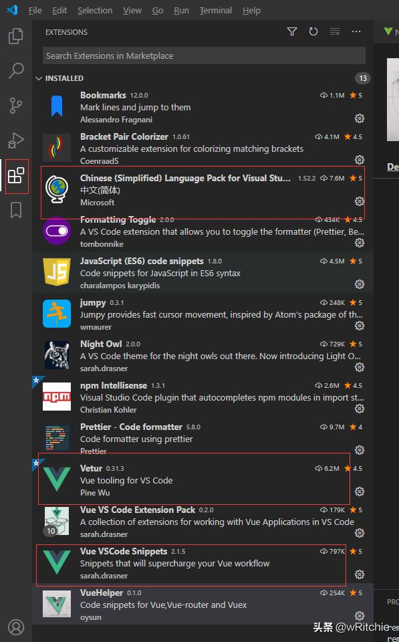Open the Source Control view
Screen dimensions: 399x642
point(16,105)
